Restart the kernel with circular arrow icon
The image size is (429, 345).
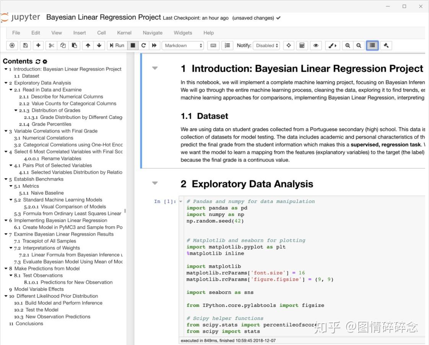[x=143, y=45]
